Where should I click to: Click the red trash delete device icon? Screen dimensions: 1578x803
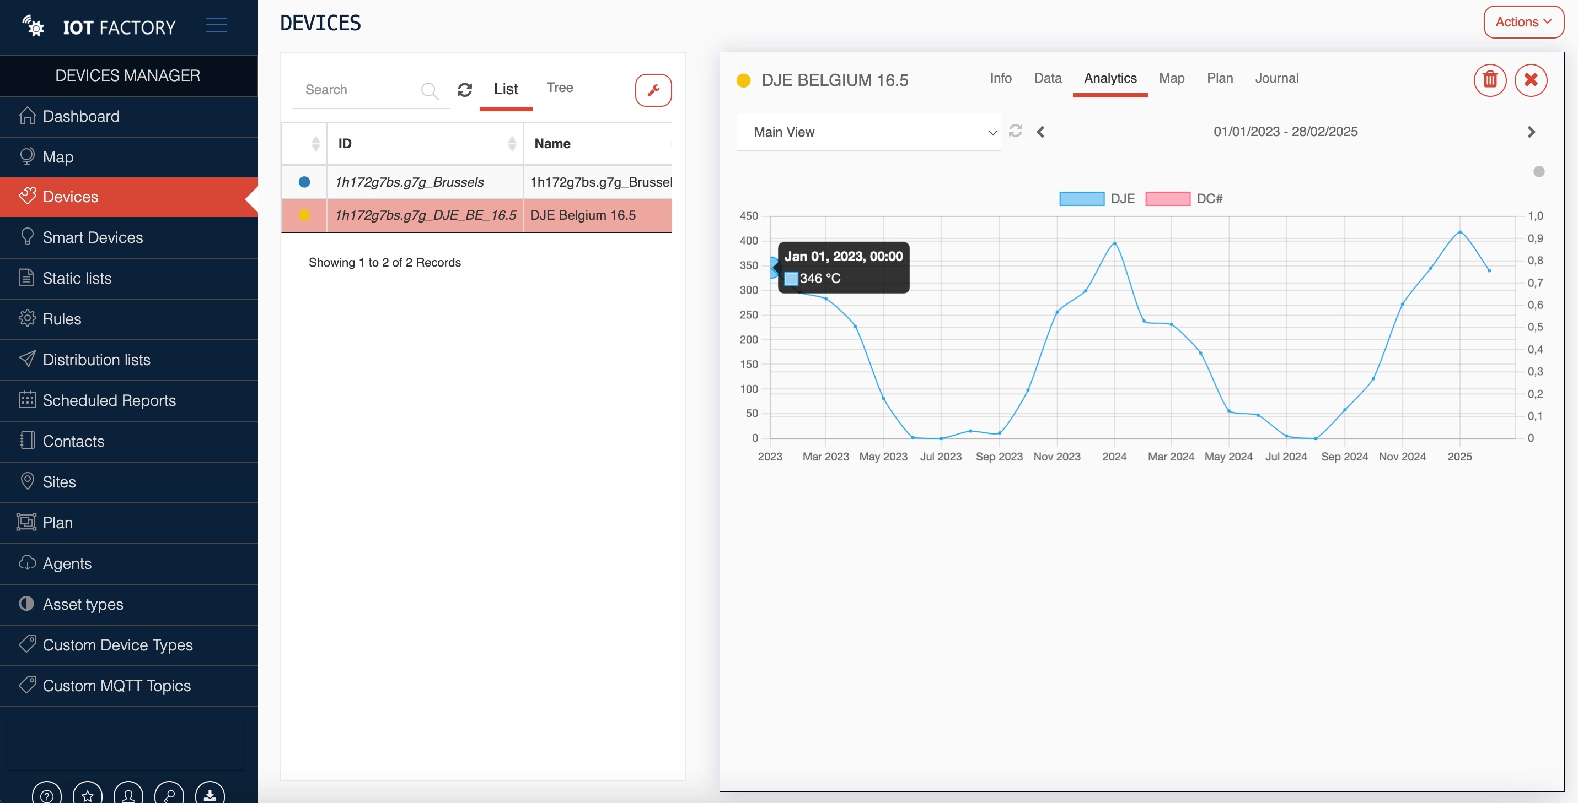tap(1489, 80)
